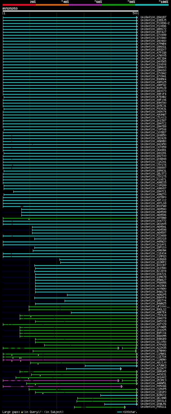Select hit label UniRef100_Q8H172

[153, 29]
